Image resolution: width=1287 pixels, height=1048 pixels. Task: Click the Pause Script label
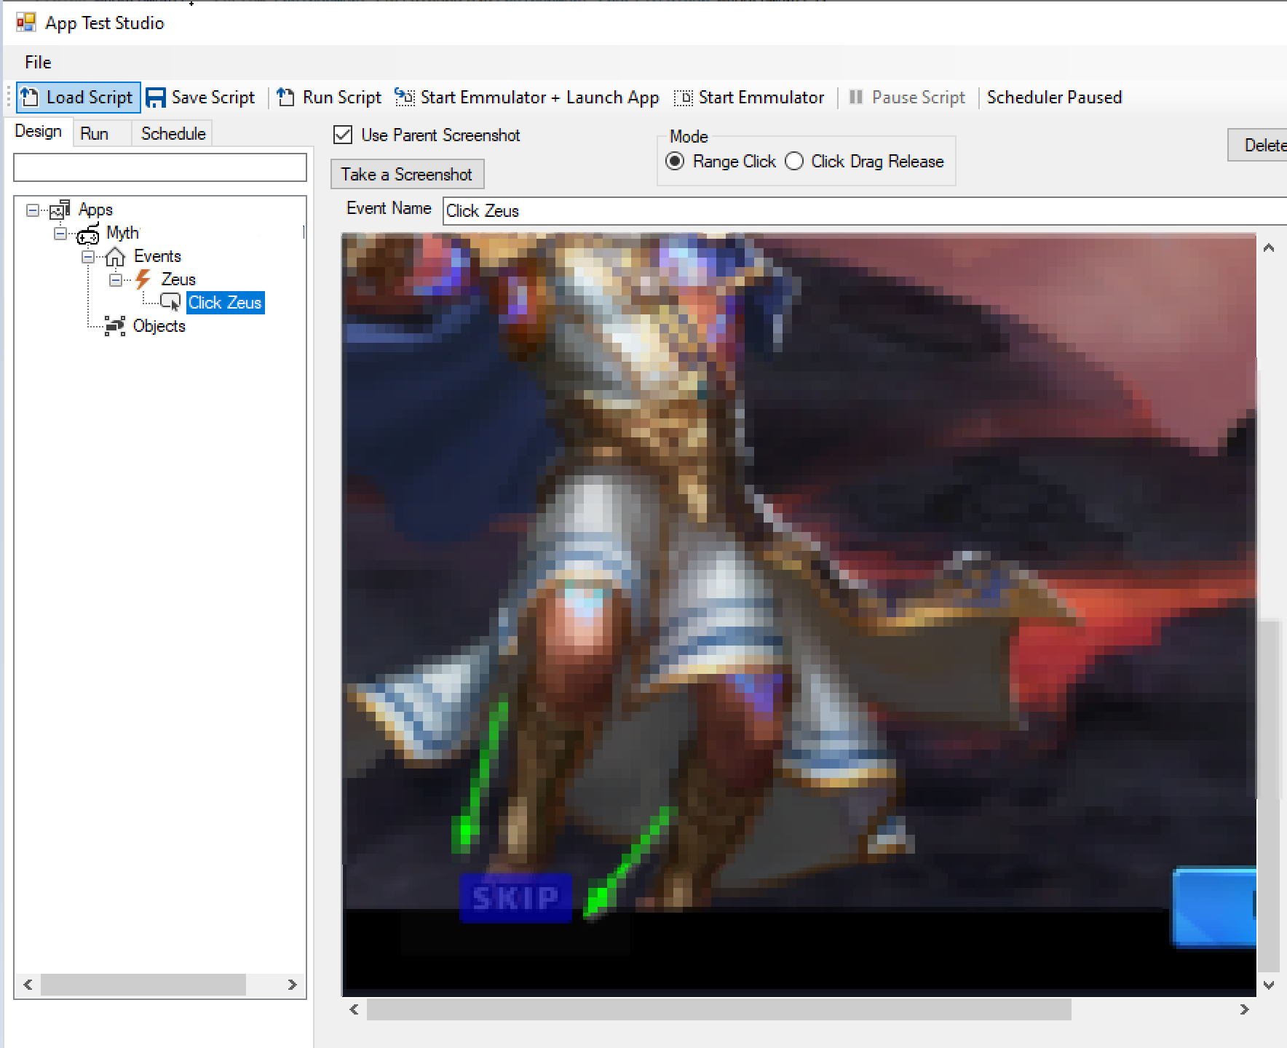[x=919, y=98]
